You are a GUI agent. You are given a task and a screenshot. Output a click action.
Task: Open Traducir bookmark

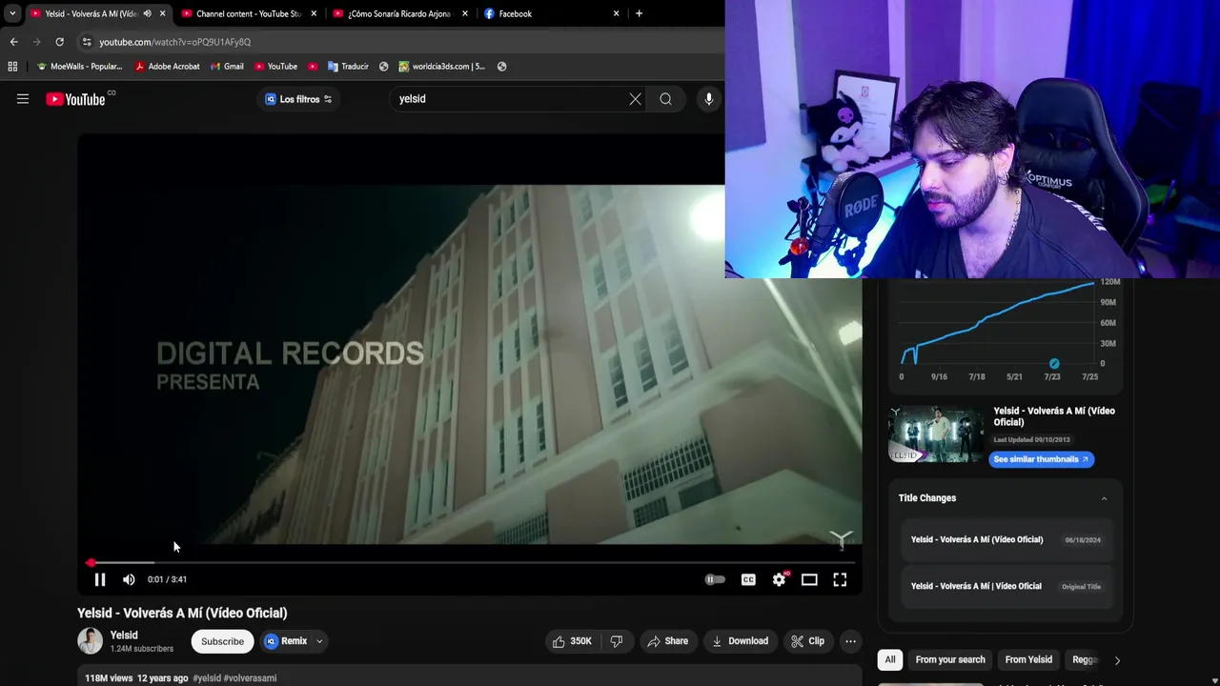(348, 67)
